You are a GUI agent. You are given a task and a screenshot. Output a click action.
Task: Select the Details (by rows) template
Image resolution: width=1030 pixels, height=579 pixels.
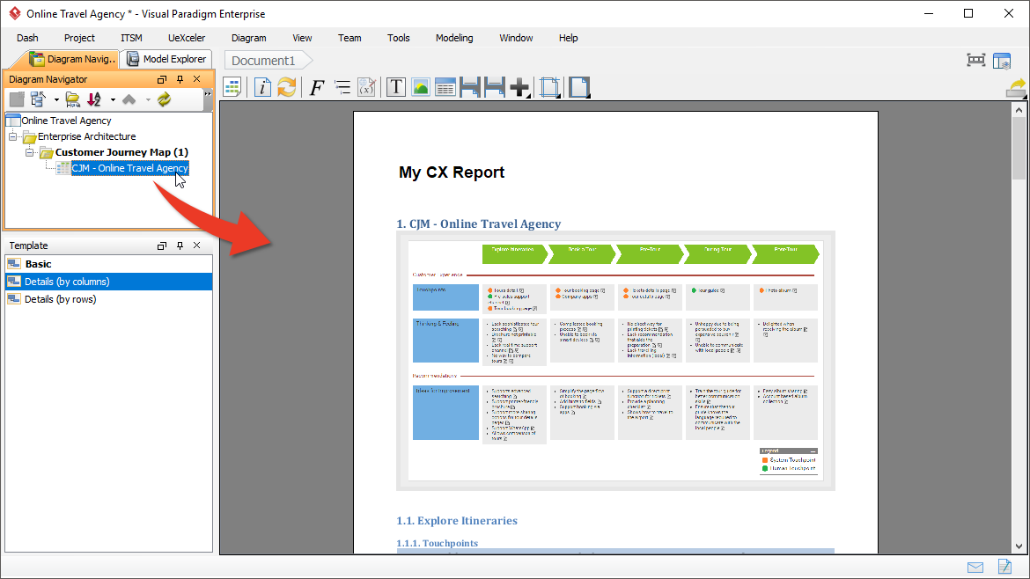109,299
